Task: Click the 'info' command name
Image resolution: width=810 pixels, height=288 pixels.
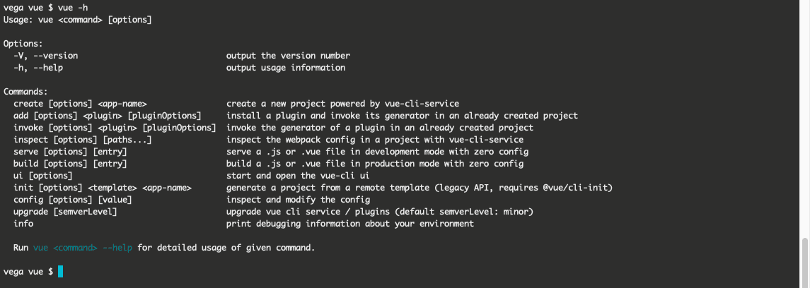Action: pos(23,224)
